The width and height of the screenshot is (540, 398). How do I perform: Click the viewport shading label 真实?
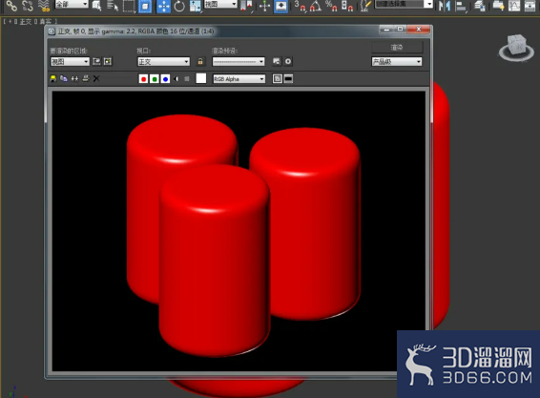[x=45, y=21]
